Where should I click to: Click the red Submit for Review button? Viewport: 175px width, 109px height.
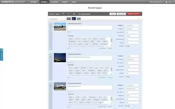[x=133, y=14]
